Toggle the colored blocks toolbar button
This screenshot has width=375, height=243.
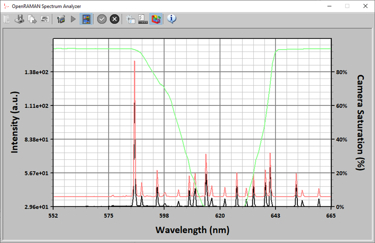(x=156, y=19)
